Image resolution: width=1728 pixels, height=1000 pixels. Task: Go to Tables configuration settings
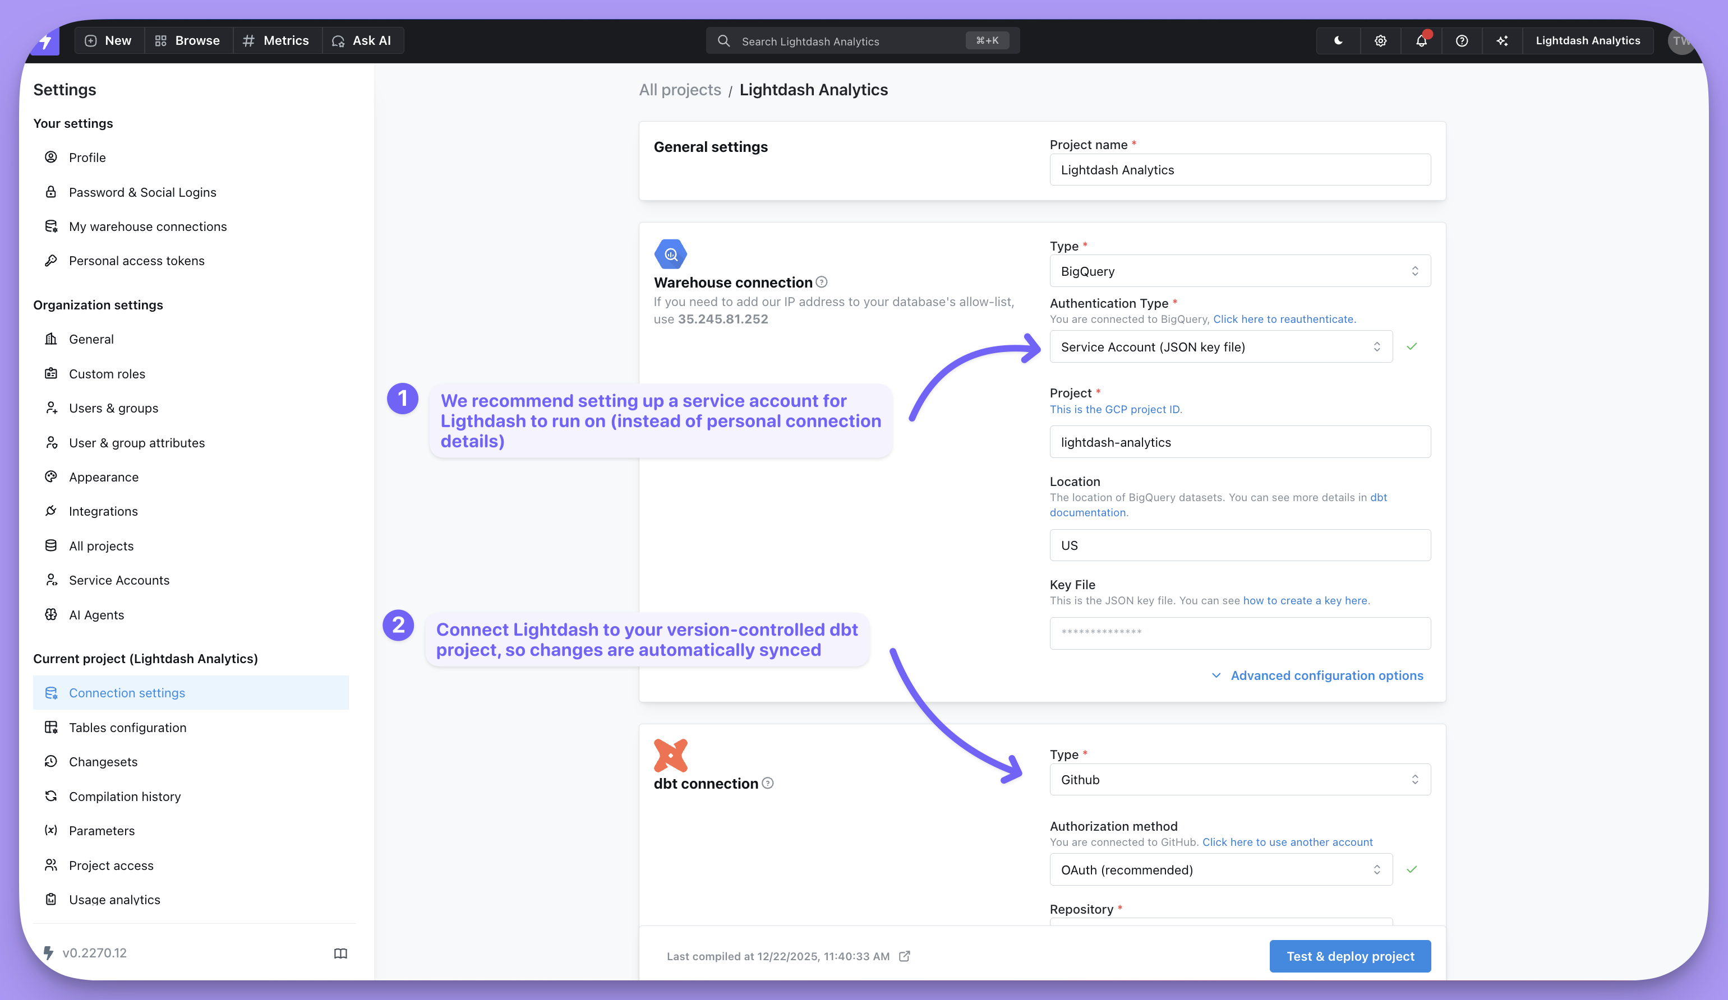[x=127, y=727]
